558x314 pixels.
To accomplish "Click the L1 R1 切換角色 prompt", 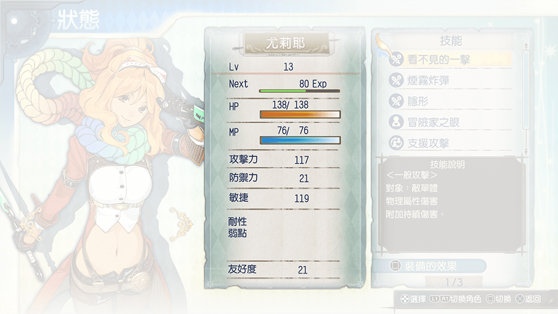I will [455, 299].
